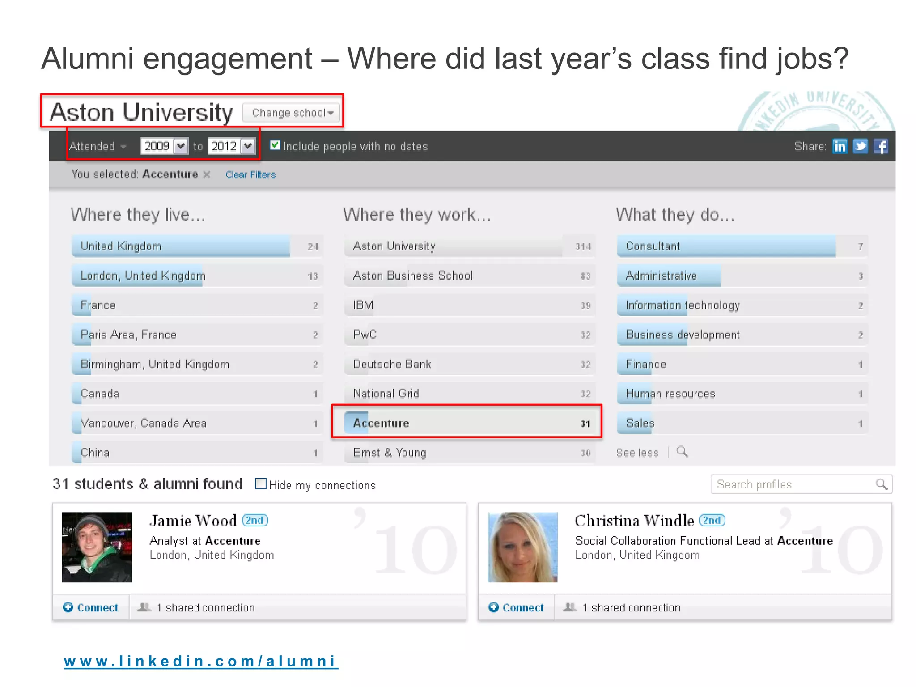Viewport: 916px width, 687px height.
Task: Open www.linkedin.com/alumni link
Action: [x=201, y=661]
